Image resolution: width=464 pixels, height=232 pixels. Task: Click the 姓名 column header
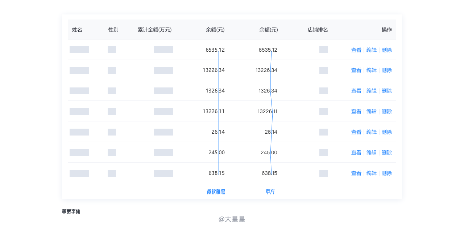(77, 30)
